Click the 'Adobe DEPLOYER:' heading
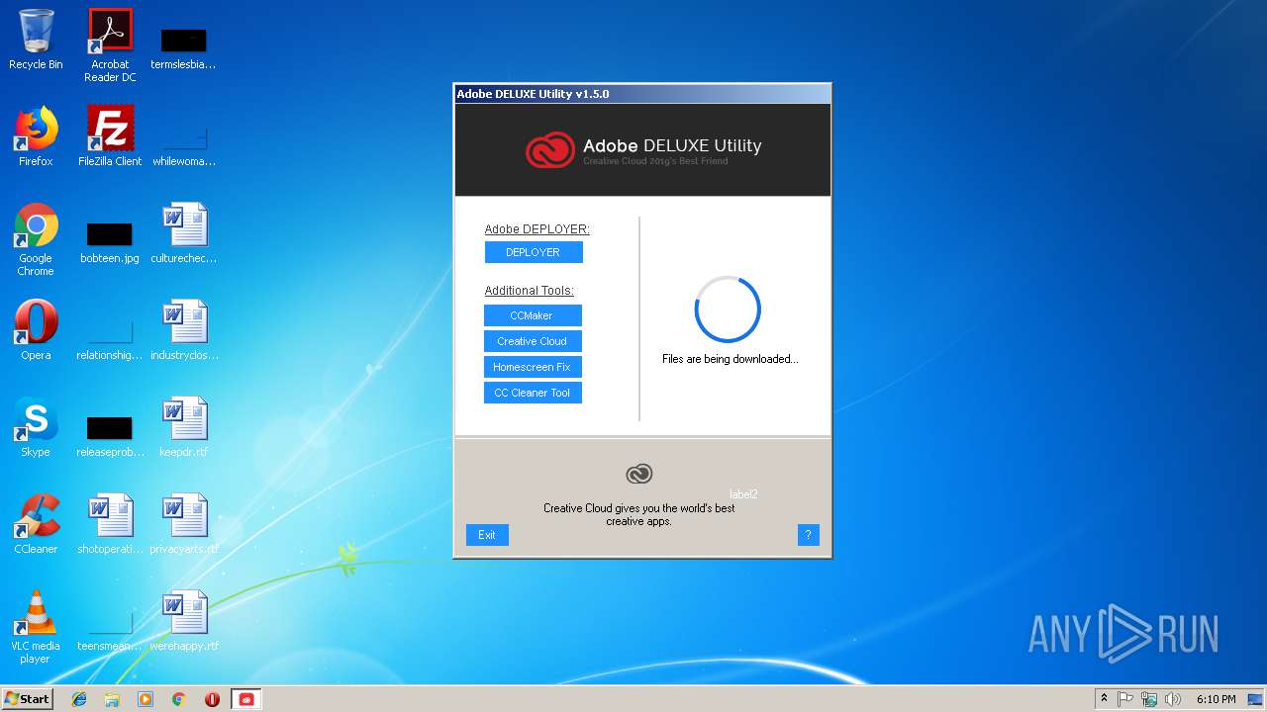The height and width of the screenshot is (712, 1267). click(536, 228)
